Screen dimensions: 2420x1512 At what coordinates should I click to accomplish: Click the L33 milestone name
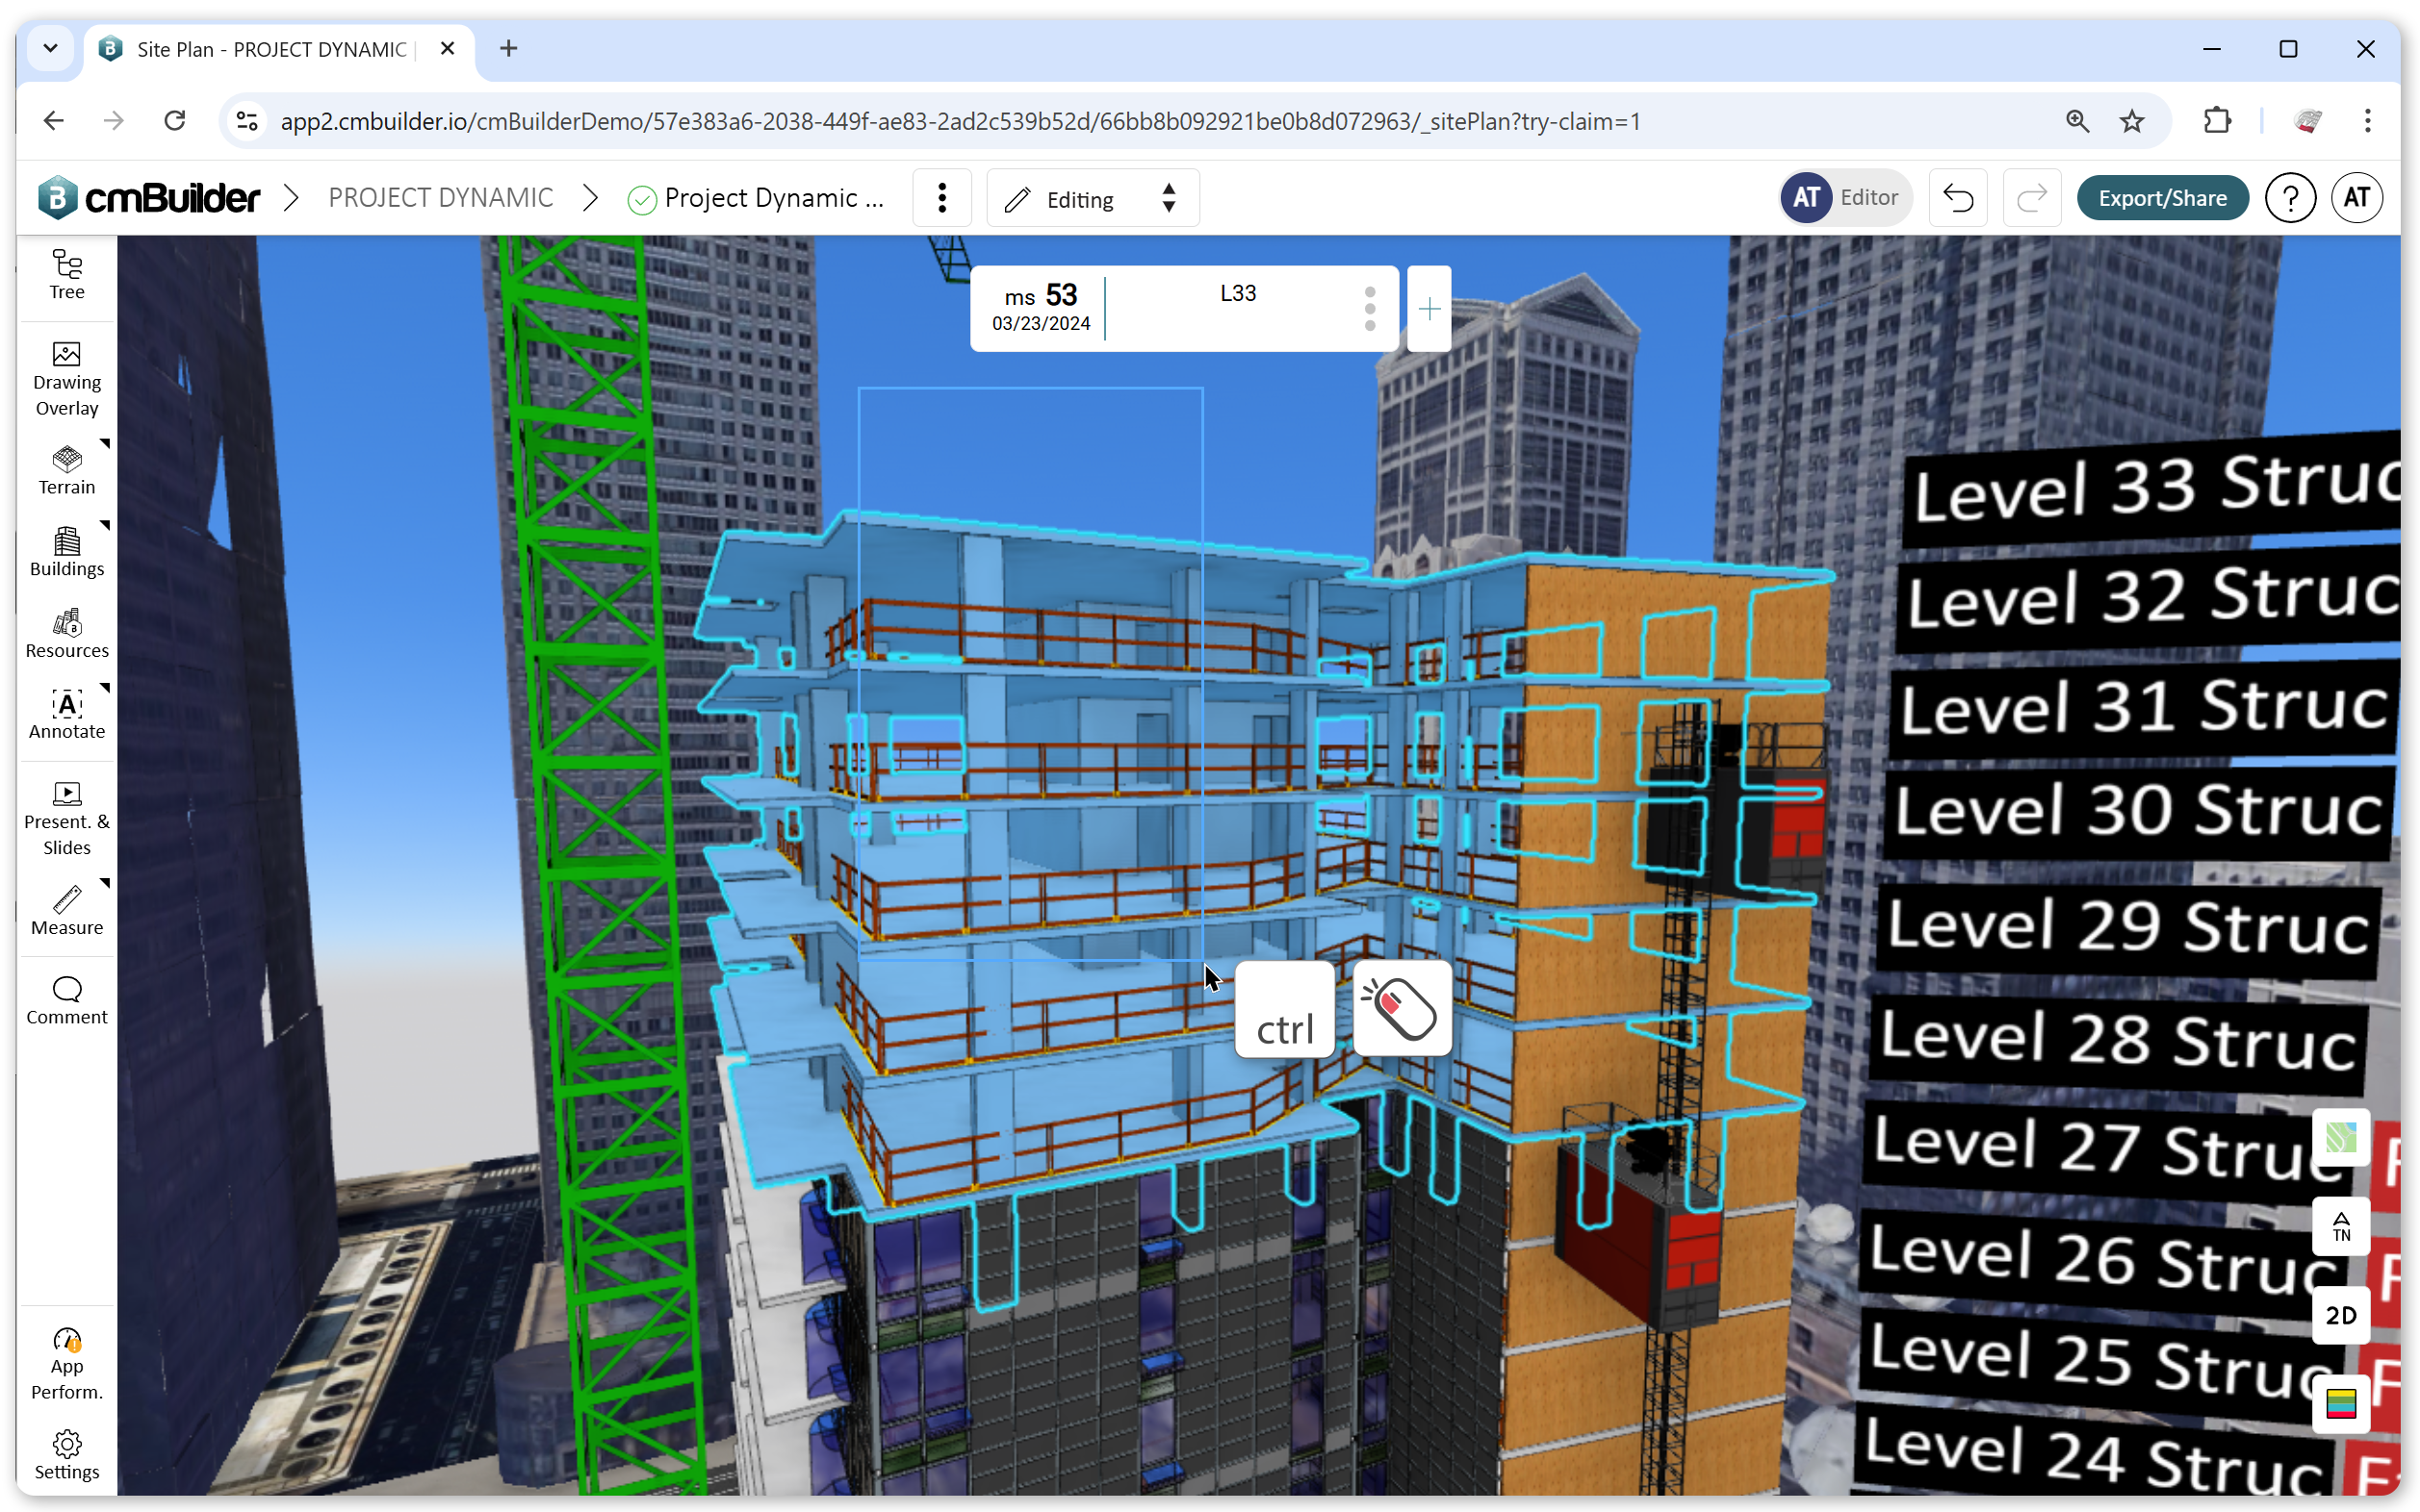pyautogui.click(x=1237, y=294)
